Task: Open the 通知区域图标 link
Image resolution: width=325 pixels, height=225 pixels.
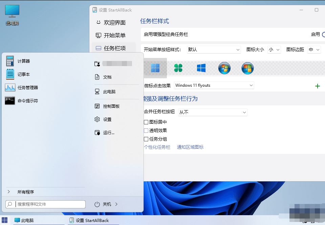Action: click(190, 147)
